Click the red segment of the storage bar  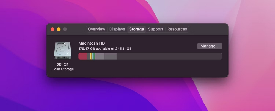pos(83,56)
